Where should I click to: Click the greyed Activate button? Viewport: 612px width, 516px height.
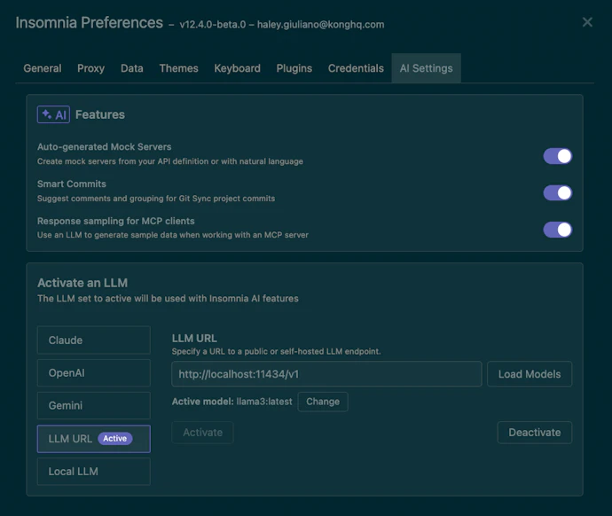[202, 433]
